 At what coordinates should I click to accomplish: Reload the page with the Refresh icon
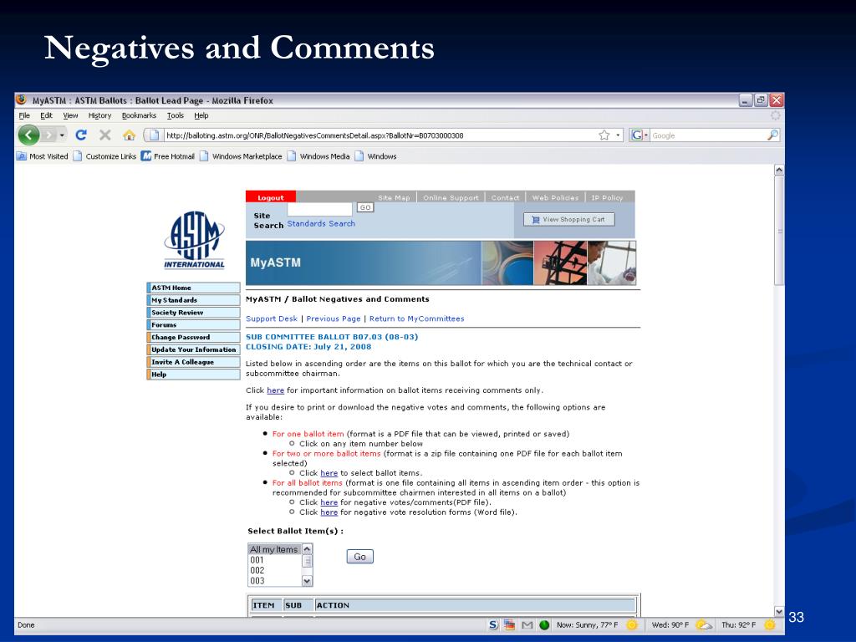point(81,135)
